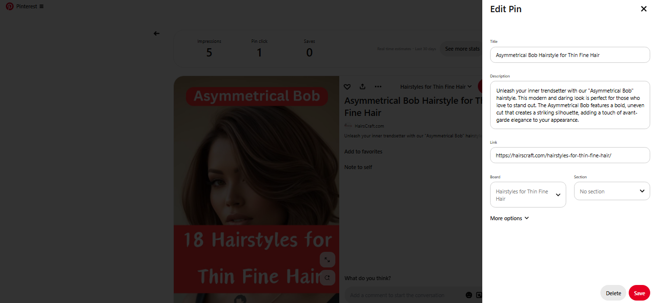This screenshot has height=303, width=658.
Task: Click Note to self
Action: 358,167
